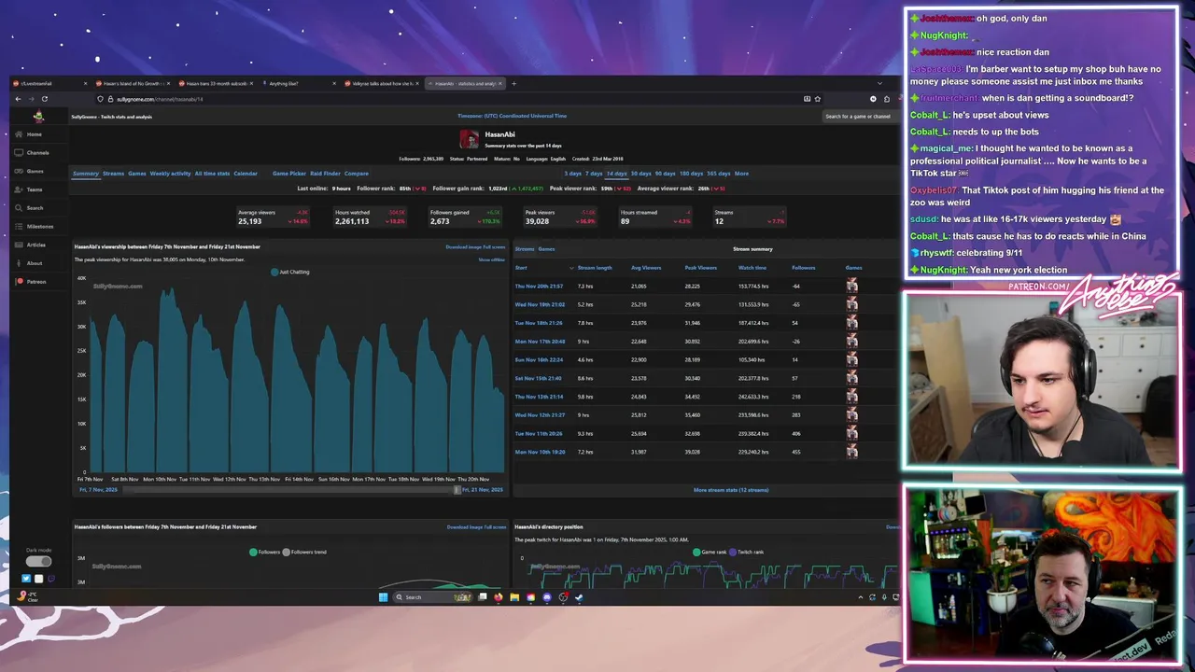1195x672 pixels.
Task: Reload the page with refresh icon
Action: pyautogui.click(x=44, y=99)
